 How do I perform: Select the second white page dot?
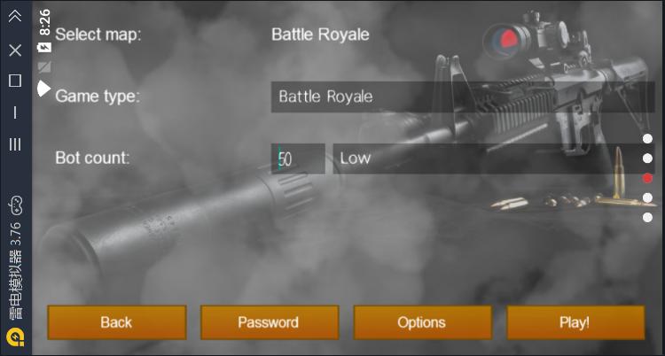(x=647, y=159)
